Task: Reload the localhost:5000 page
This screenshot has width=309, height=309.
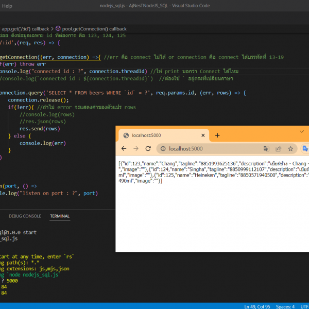Action: click(148, 149)
